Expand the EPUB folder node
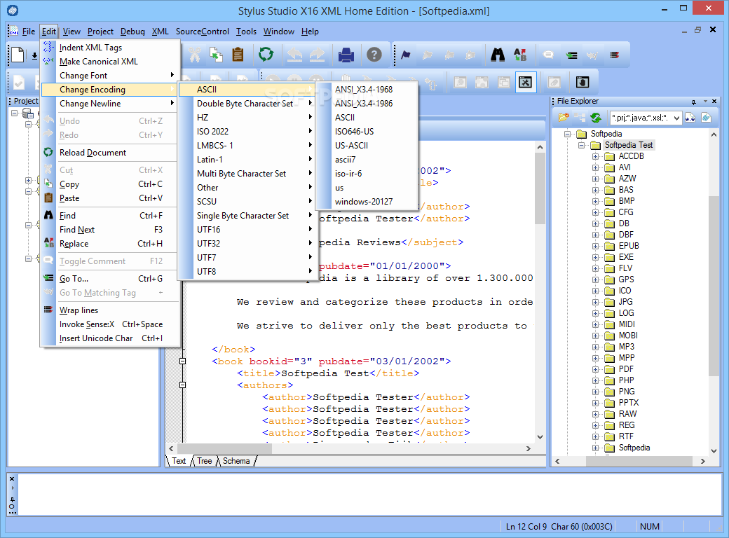 click(x=595, y=246)
